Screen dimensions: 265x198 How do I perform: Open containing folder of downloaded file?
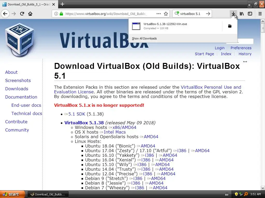tap(230, 26)
